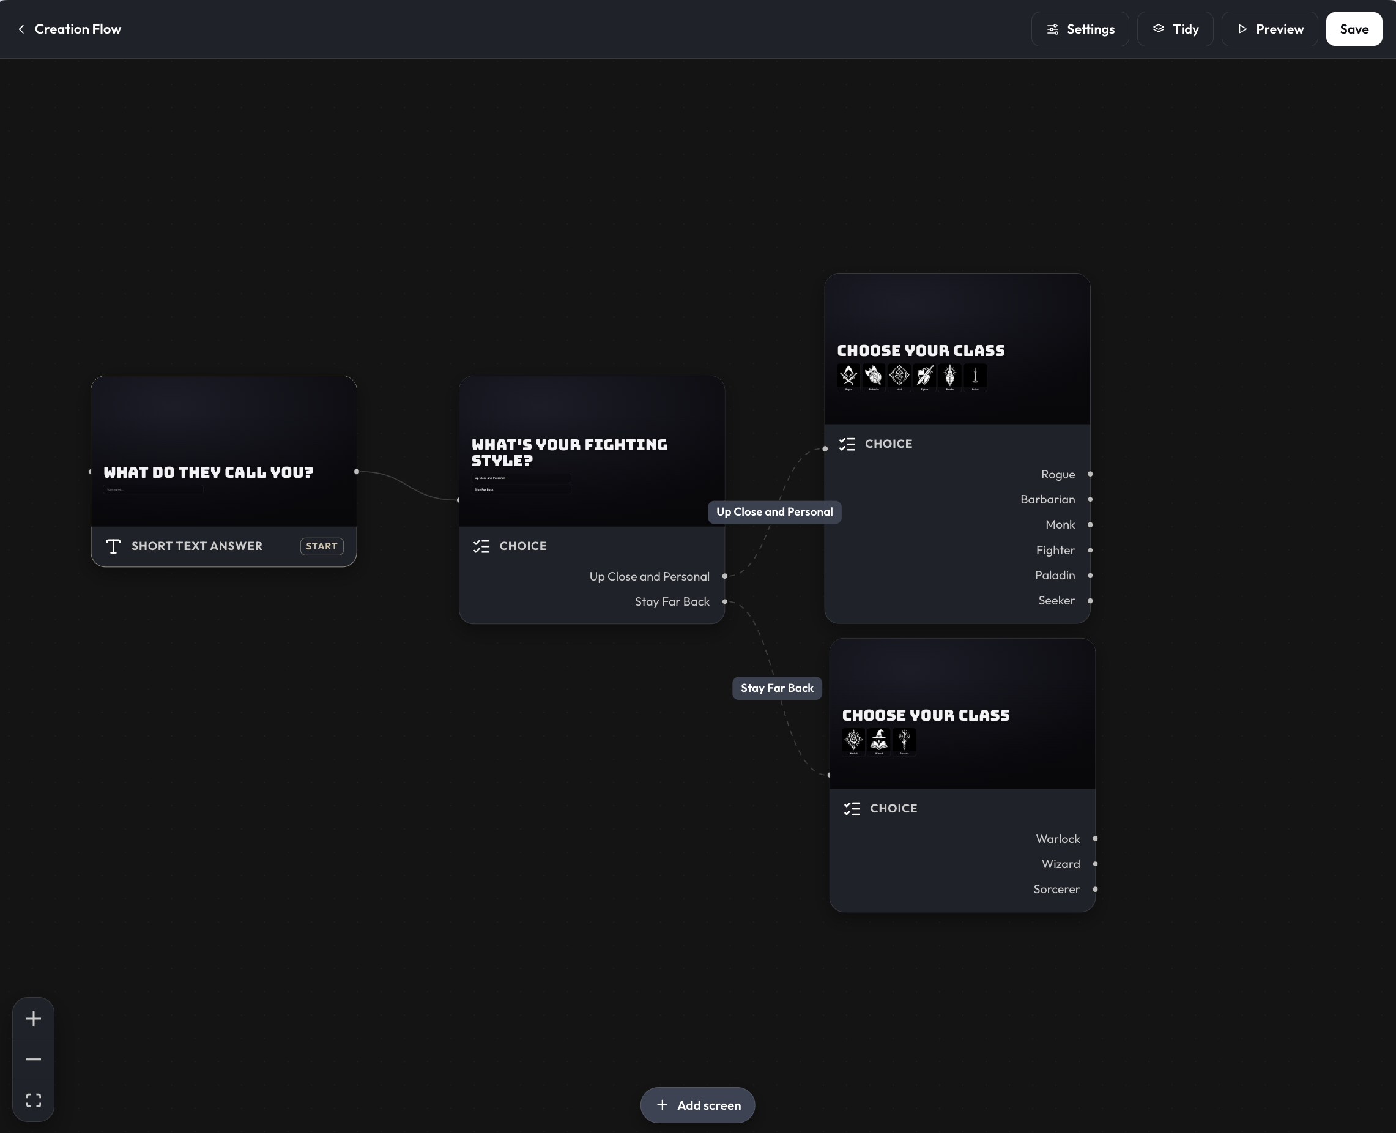Screen dimensions: 1396x1133
Task: Click the Barbarian output connector dot
Action: pos(1090,500)
